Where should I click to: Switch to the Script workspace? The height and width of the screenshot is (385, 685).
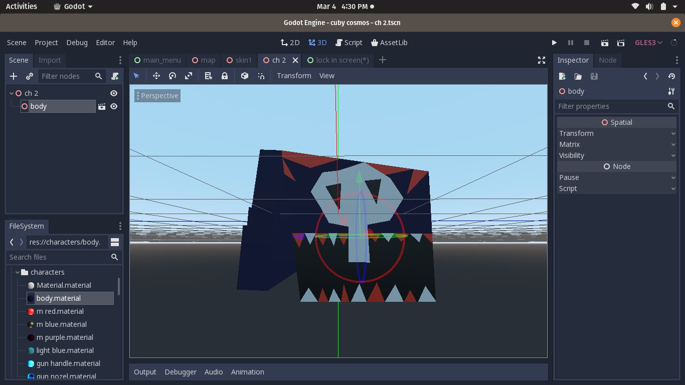(x=349, y=43)
